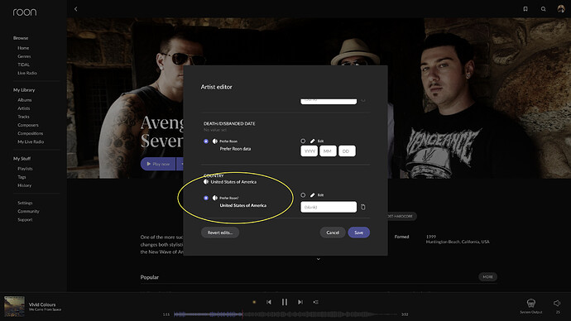Open the play queue icon
The height and width of the screenshot is (321, 571).
(x=315, y=302)
